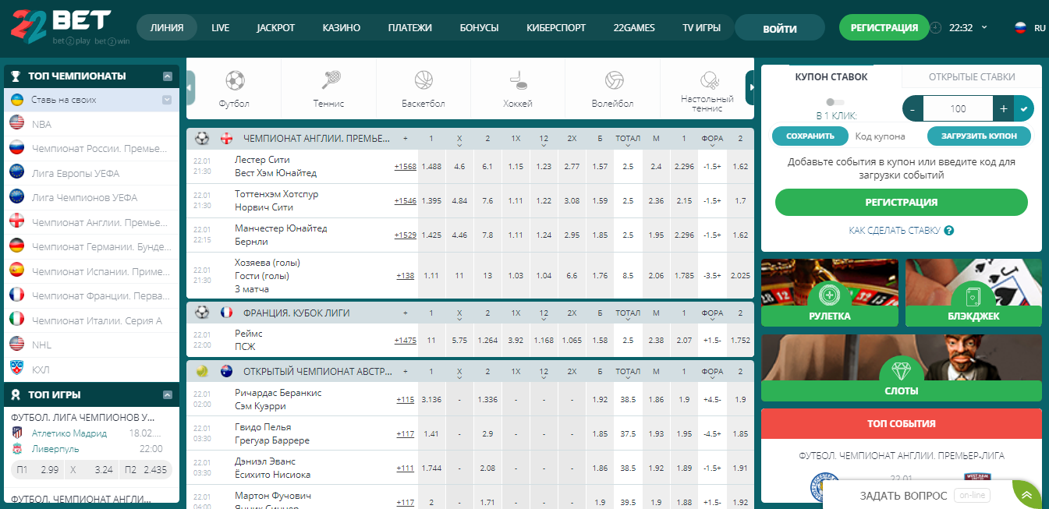Open Лига Чемпионов УЕФА in sidebar

point(92,197)
